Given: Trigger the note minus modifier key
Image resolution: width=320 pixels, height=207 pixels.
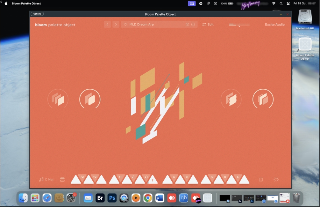Looking at the screenshot, I should point(133,177).
